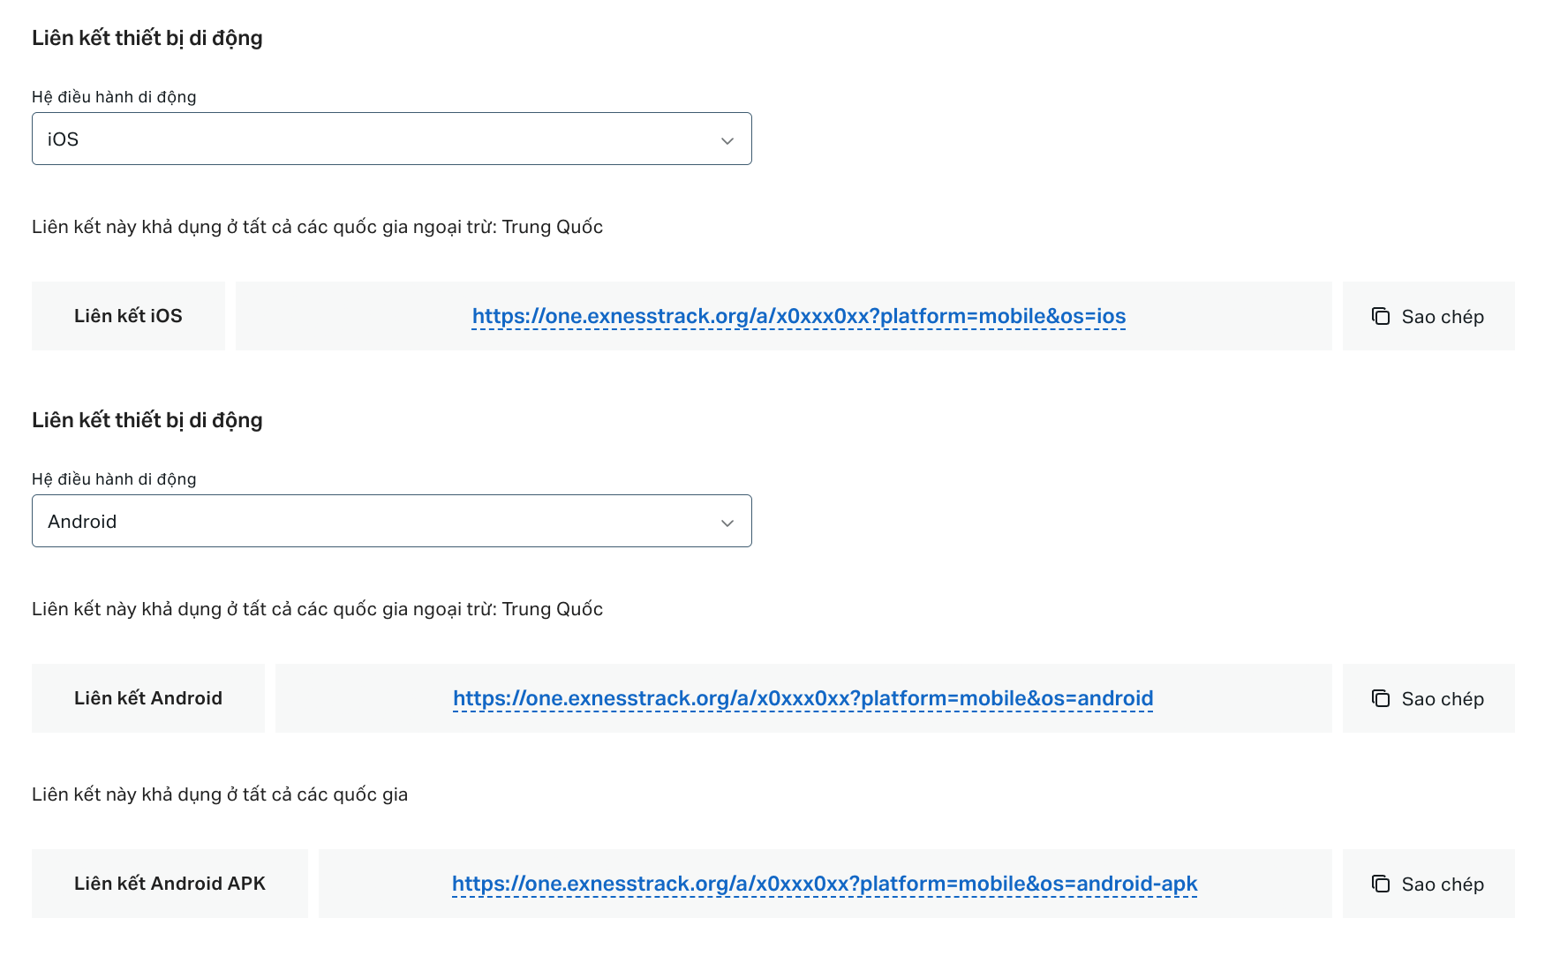The height and width of the screenshot is (971, 1545).
Task: Click the Trung Quốc availability note under Android dropdown
Action: click(317, 609)
